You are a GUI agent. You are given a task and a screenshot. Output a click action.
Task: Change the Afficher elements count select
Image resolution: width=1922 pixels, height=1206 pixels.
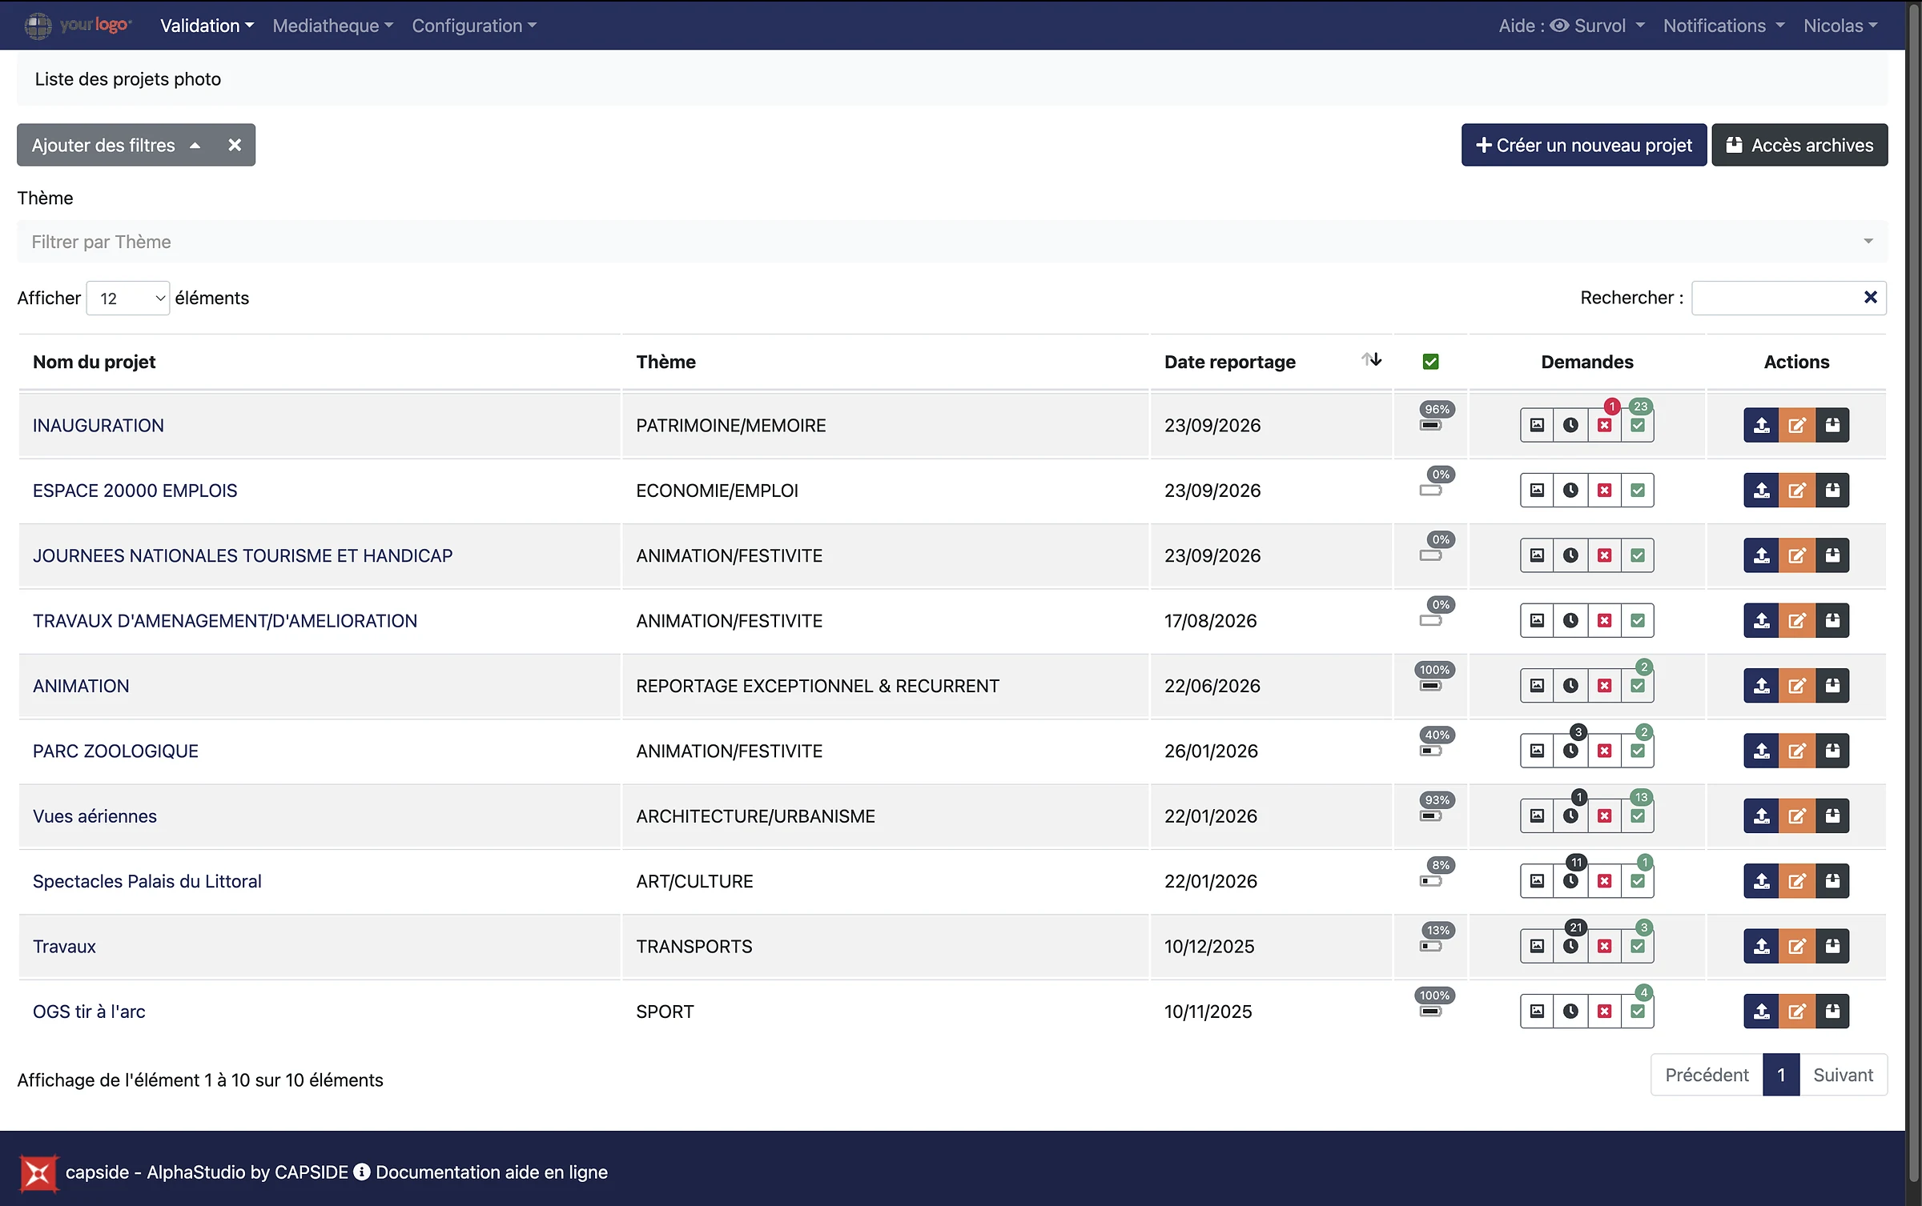[x=128, y=298]
